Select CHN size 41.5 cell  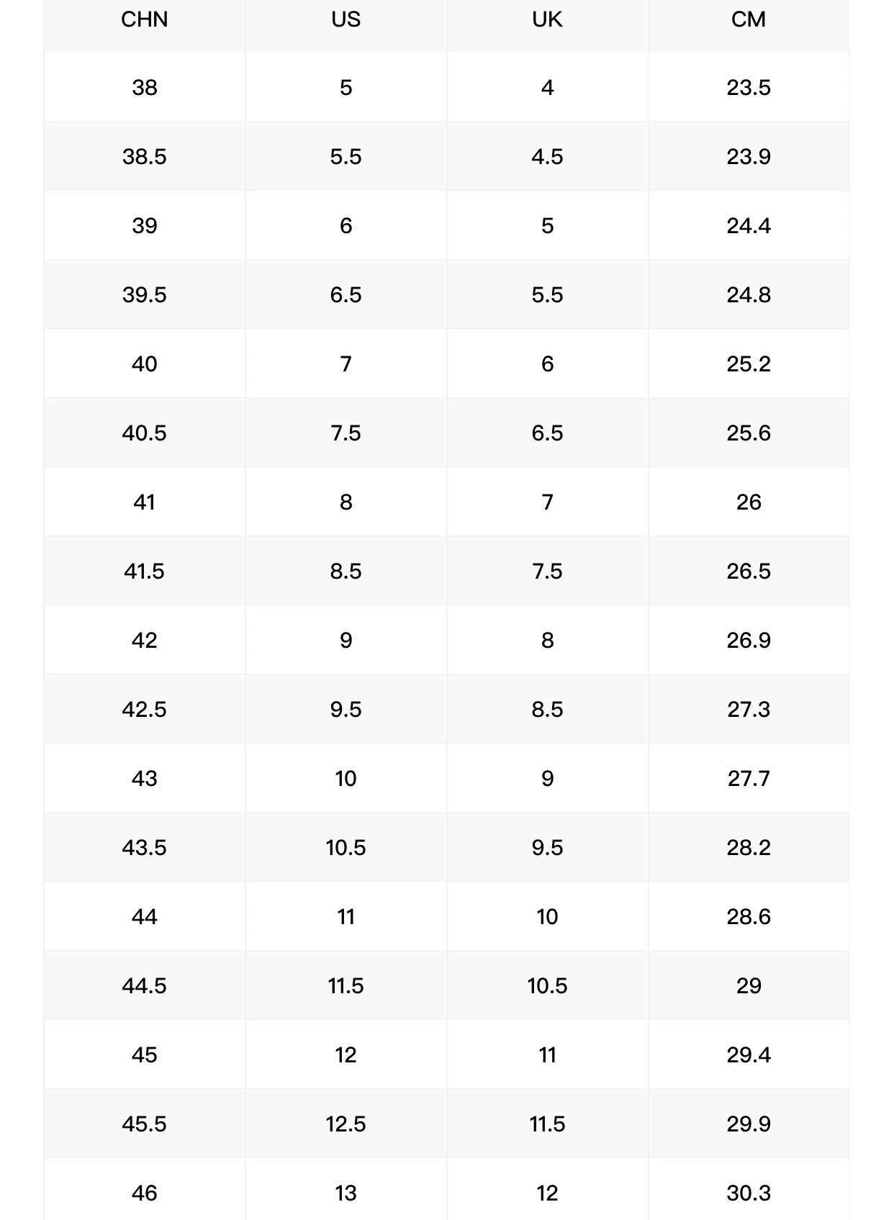pyautogui.click(x=145, y=571)
